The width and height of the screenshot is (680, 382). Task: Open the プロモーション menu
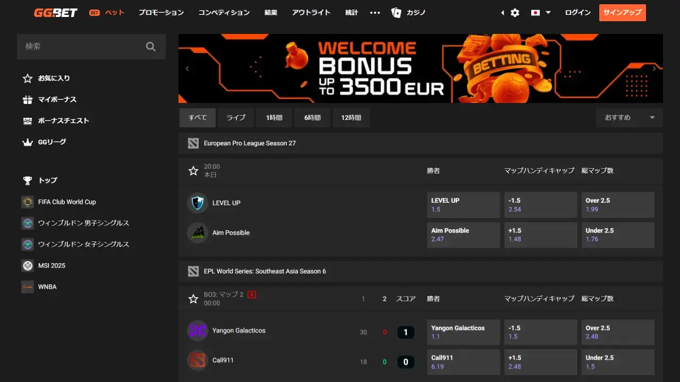coord(161,13)
